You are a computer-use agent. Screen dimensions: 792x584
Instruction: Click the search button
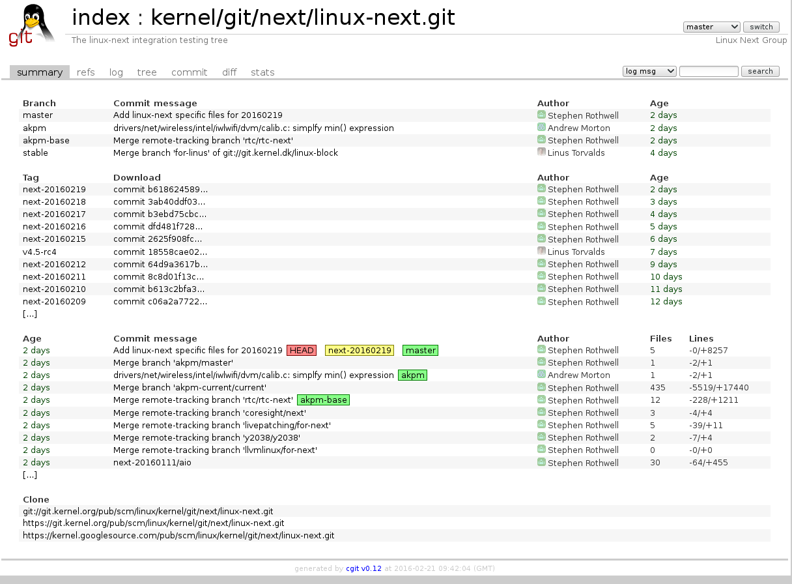(760, 71)
